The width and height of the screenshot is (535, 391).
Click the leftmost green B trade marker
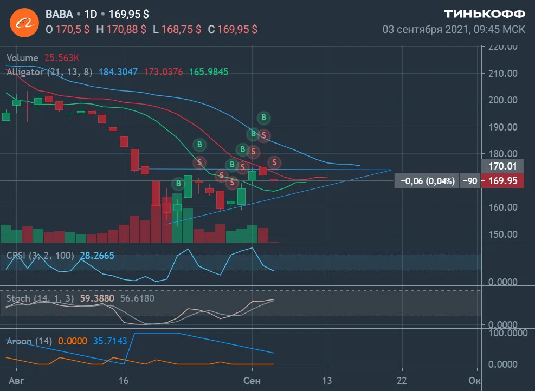(x=178, y=184)
